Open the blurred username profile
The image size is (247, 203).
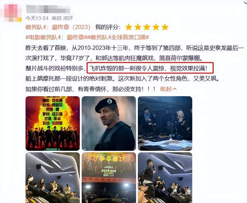[x=48, y=9]
